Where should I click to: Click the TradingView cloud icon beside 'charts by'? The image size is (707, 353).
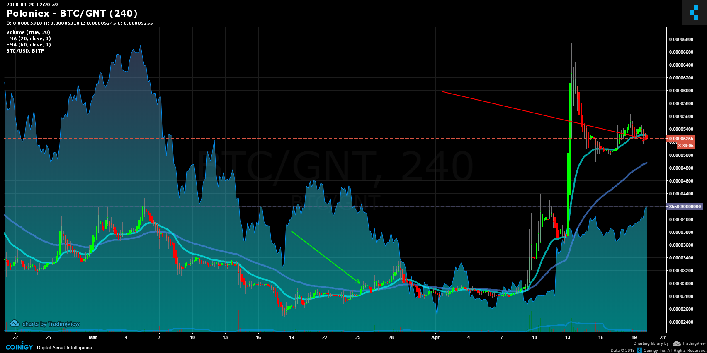(x=15, y=324)
